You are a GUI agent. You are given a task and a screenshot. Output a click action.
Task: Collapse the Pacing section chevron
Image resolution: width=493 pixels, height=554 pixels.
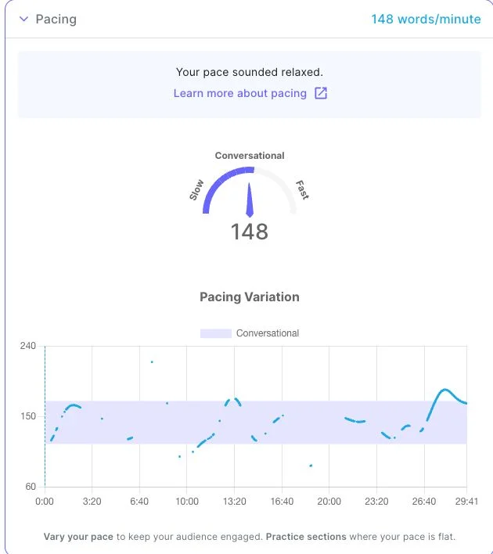coord(23,19)
